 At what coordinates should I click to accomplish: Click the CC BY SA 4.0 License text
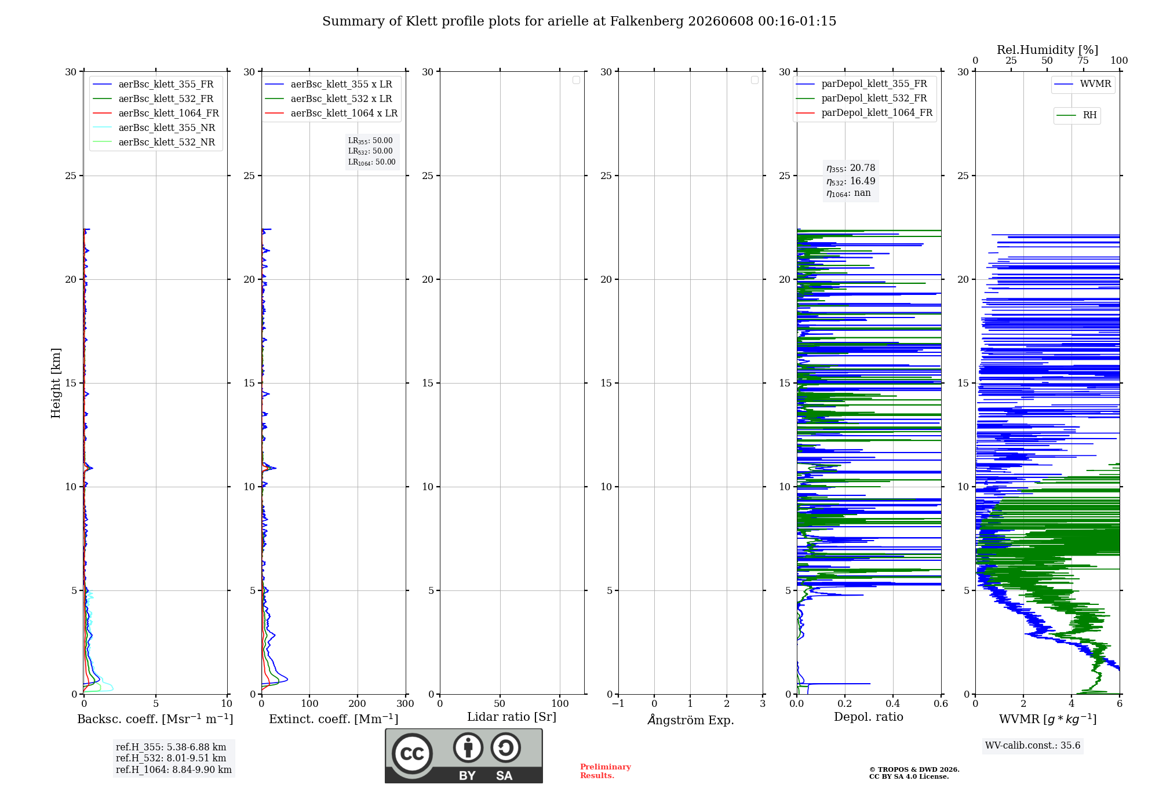[909, 777]
